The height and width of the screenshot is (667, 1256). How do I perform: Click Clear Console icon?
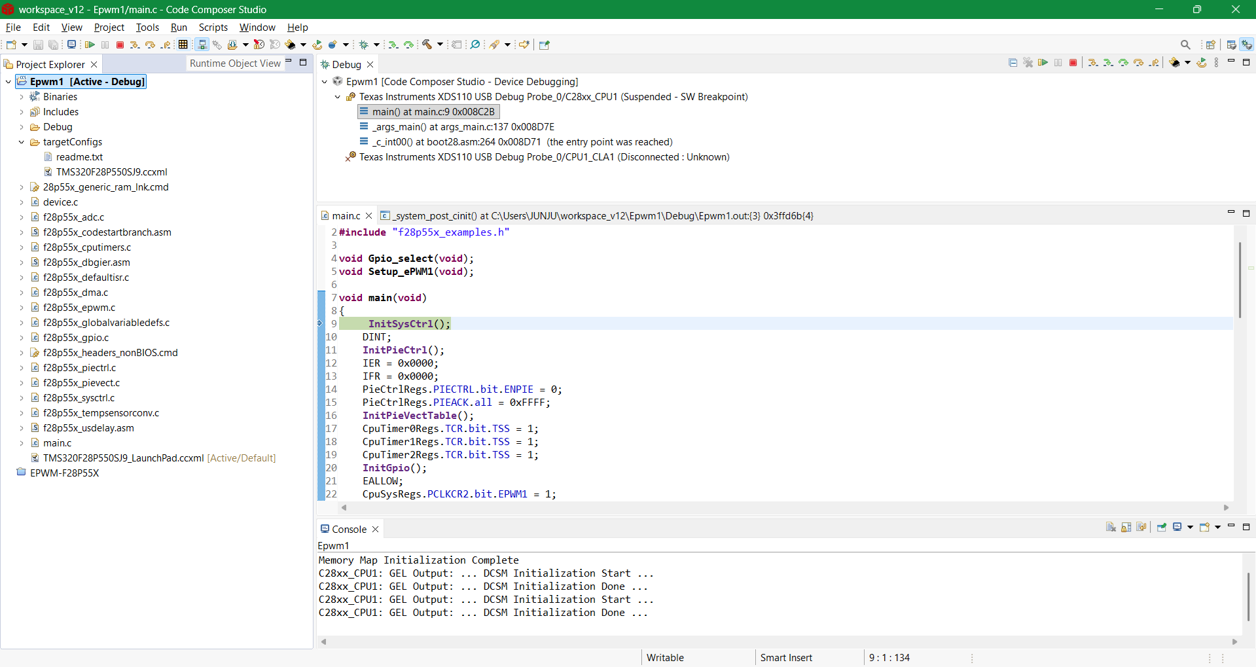pos(1111,528)
